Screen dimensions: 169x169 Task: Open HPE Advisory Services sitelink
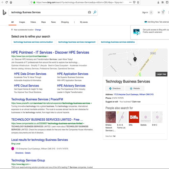(x=71, y=86)
